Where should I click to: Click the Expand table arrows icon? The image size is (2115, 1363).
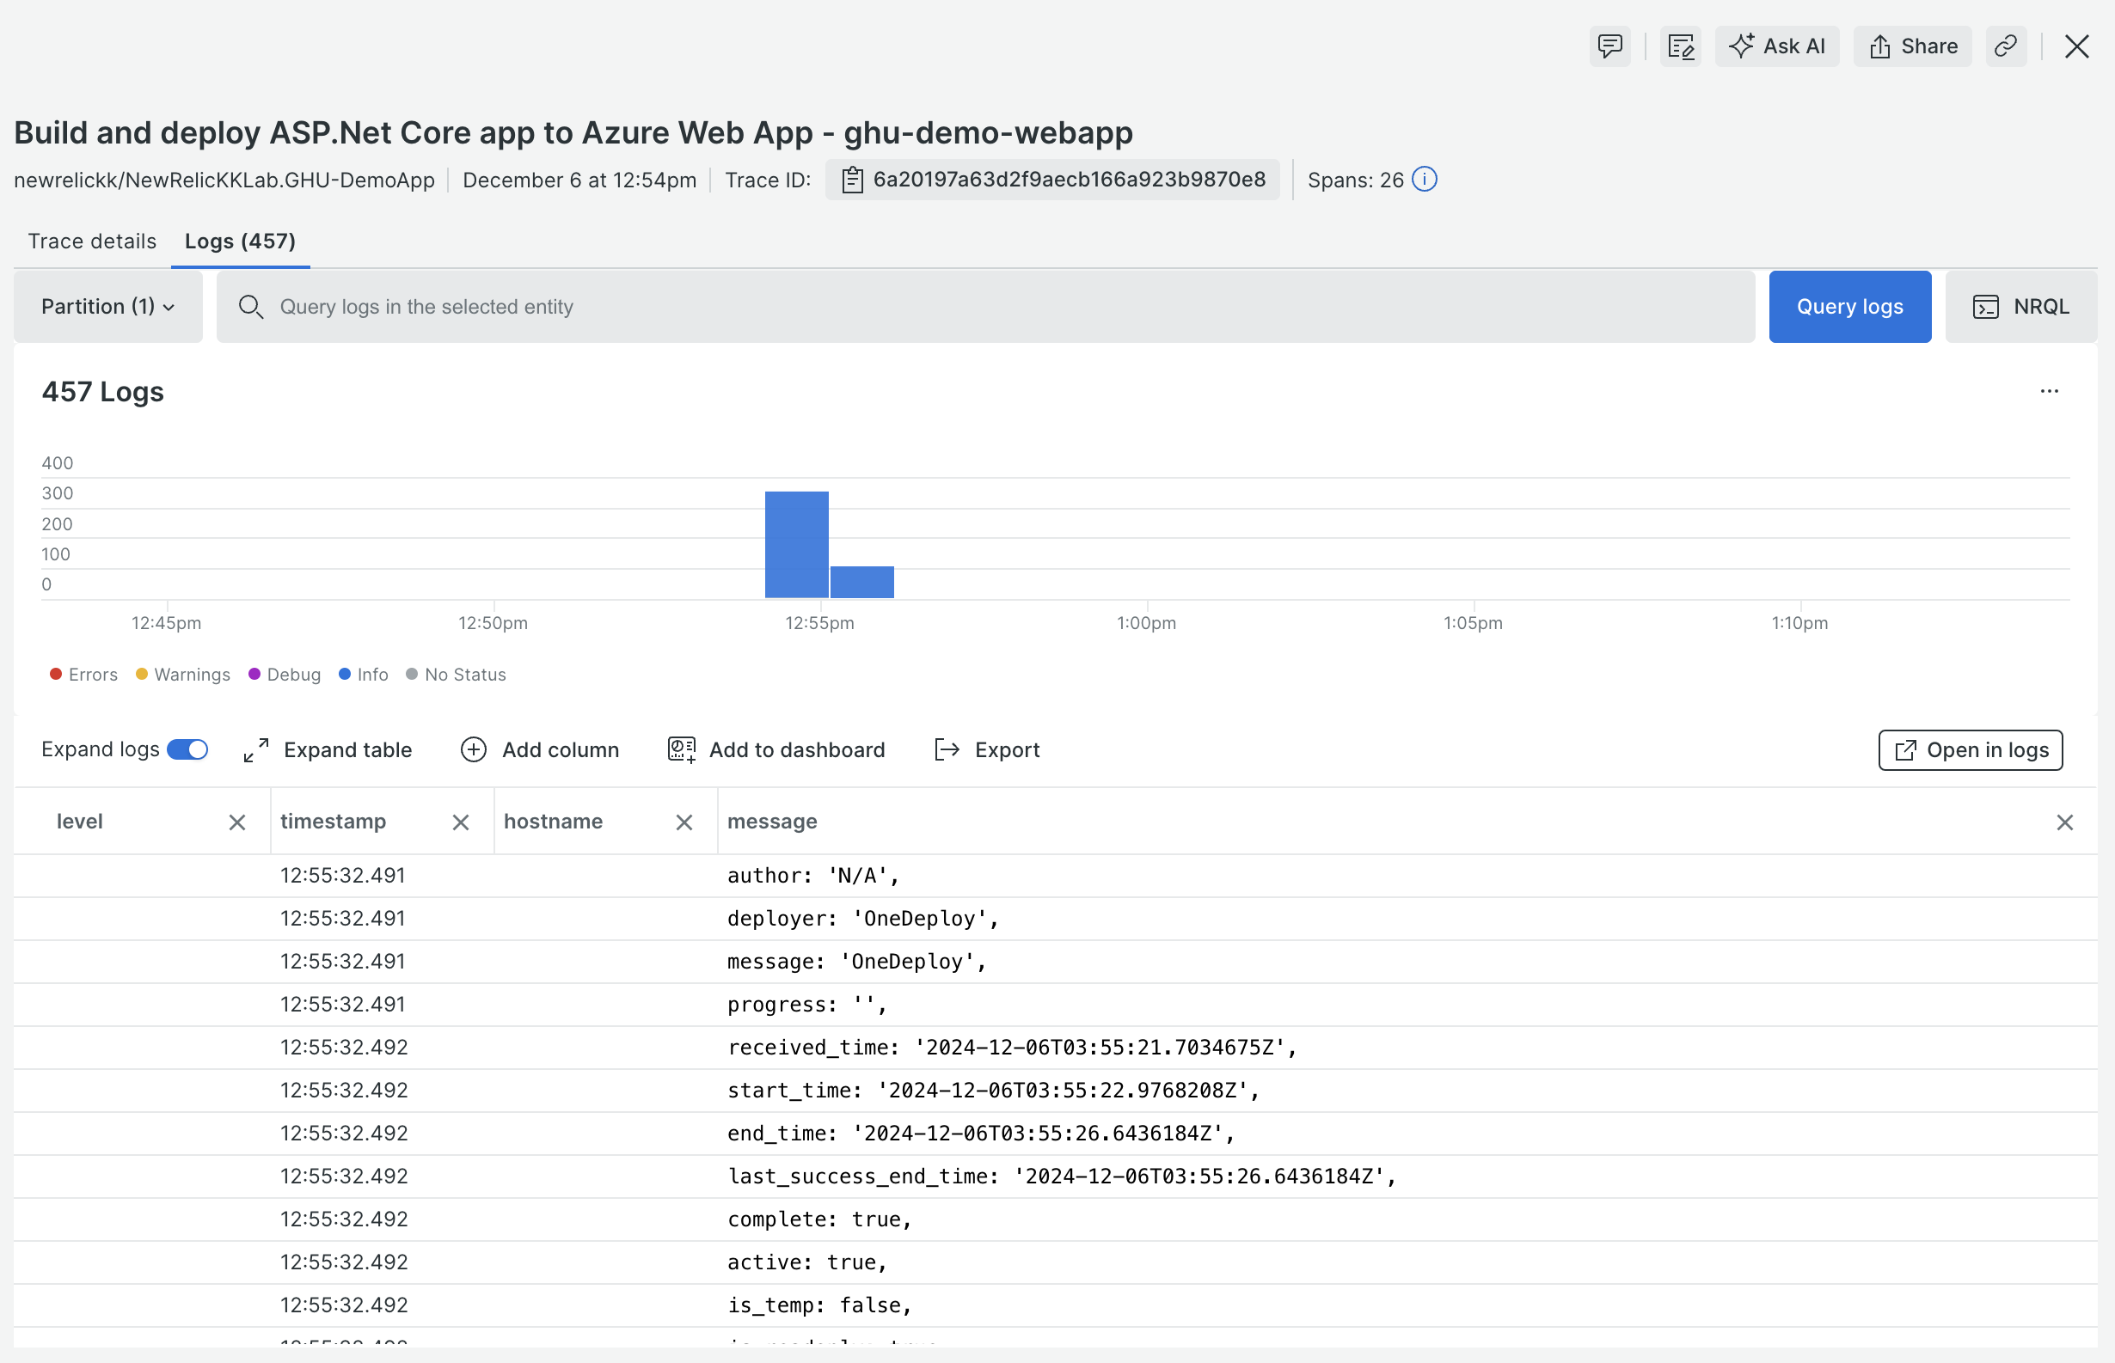coord(256,749)
